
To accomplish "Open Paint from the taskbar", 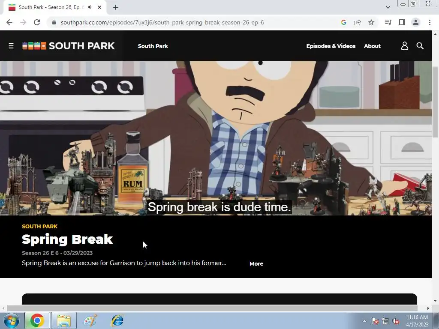I will click(90, 320).
